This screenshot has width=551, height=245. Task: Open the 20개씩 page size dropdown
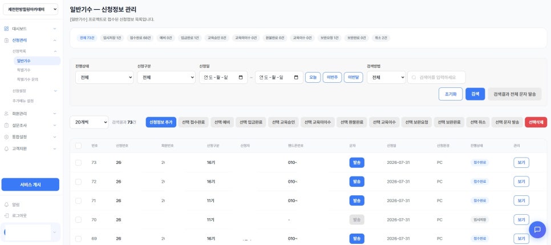tap(89, 122)
